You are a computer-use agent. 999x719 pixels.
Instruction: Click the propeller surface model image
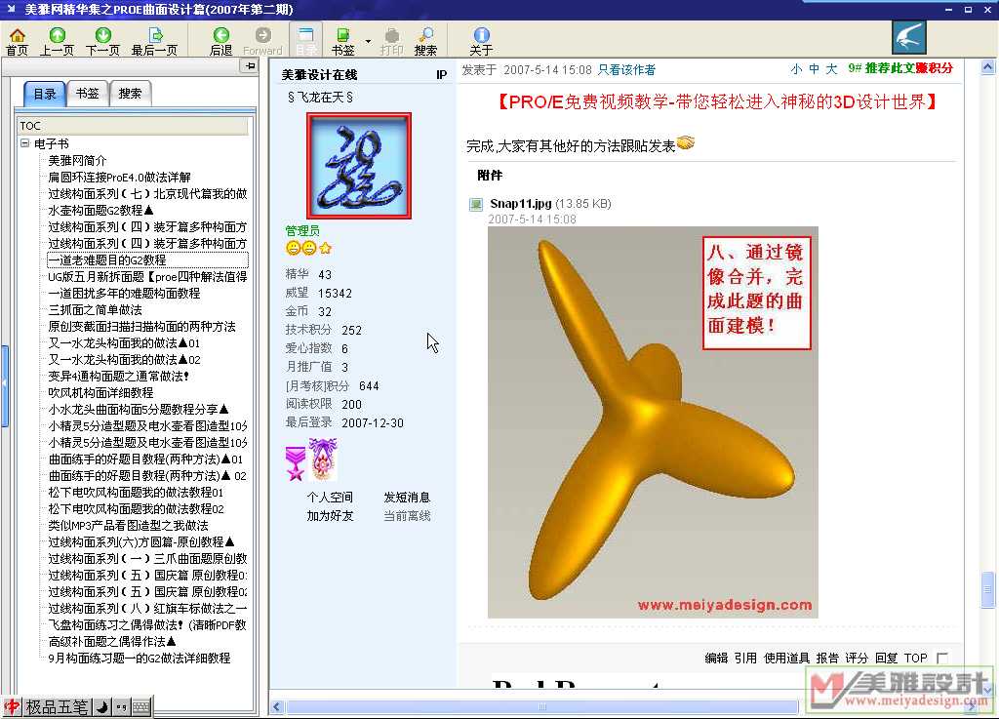tap(653, 422)
